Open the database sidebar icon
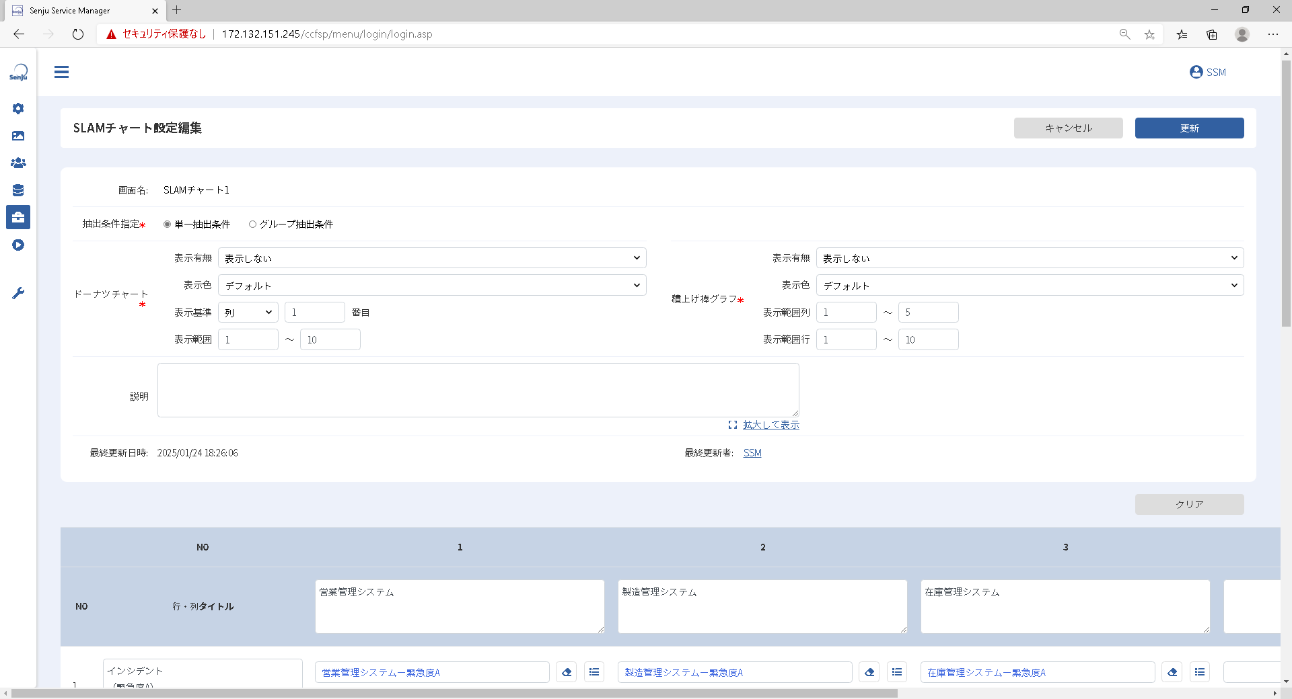The width and height of the screenshot is (1292, 699). [18, 190]
